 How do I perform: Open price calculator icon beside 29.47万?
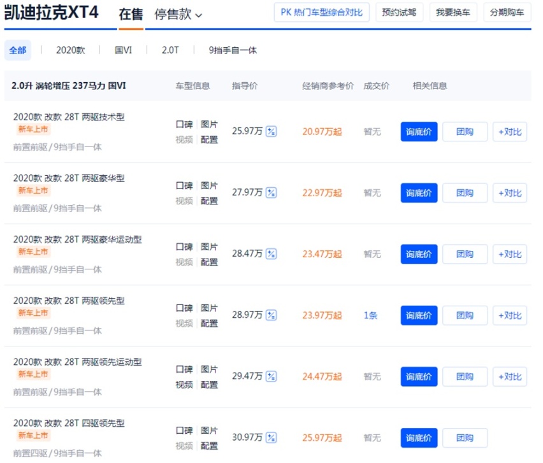click(x=271, y=376)
